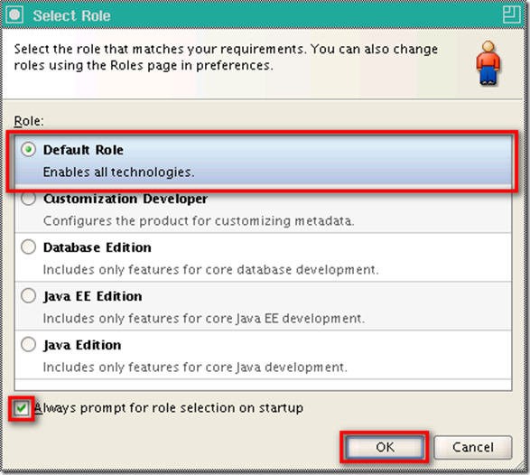This screenshot has width=530, height=475.
Task: Select the Java Edition radio button
Action: pyautogui.click(x=28, y=344)
